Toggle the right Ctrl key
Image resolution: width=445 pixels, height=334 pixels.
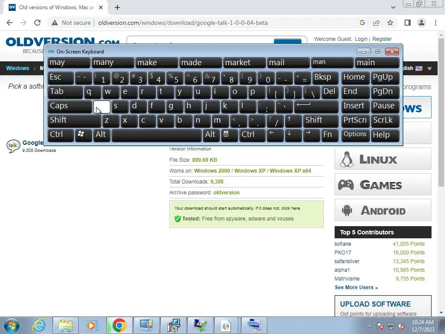click(252, 135)
